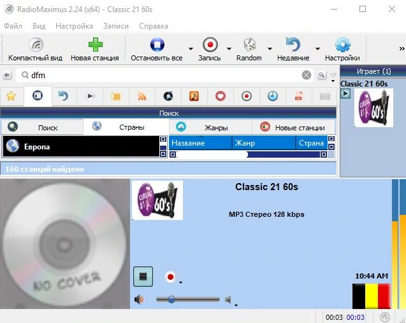The width and height of the screenshot is (406, 323).
Task: Clear the search text with the X button
Action: click(x=307, y=75)
